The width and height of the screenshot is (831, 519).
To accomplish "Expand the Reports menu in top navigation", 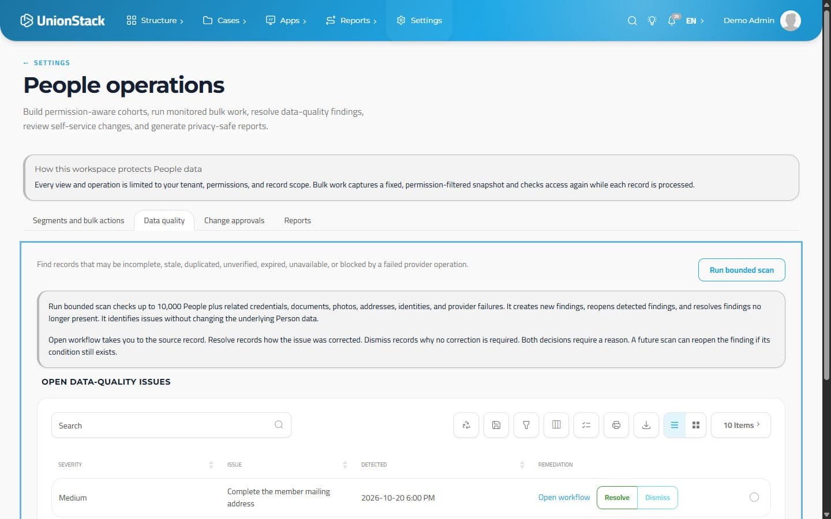I will 351,21.
